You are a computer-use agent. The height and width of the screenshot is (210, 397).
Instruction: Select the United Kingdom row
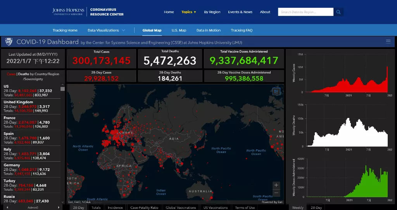point(31,106)
